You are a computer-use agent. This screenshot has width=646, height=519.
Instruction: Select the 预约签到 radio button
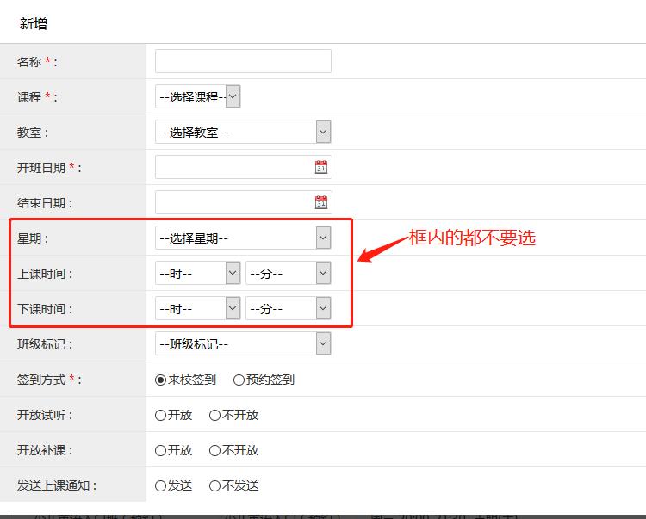coord(239,380)
